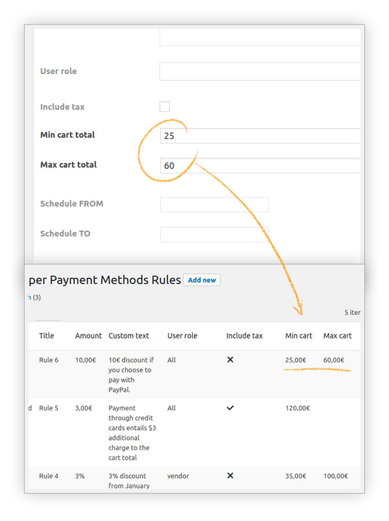Screen dimensions: 389x521
Task: Click the Include tax column header
Action: pyautogui.click(x=244, y=336)
